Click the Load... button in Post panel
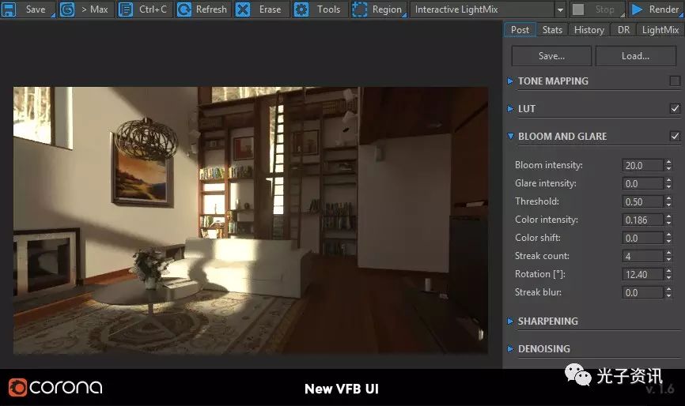The image size is (685, 406). point(635,56)
